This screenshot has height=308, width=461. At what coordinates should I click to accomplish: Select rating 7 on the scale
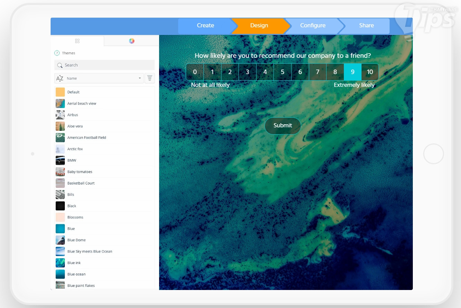pos(318,72)
